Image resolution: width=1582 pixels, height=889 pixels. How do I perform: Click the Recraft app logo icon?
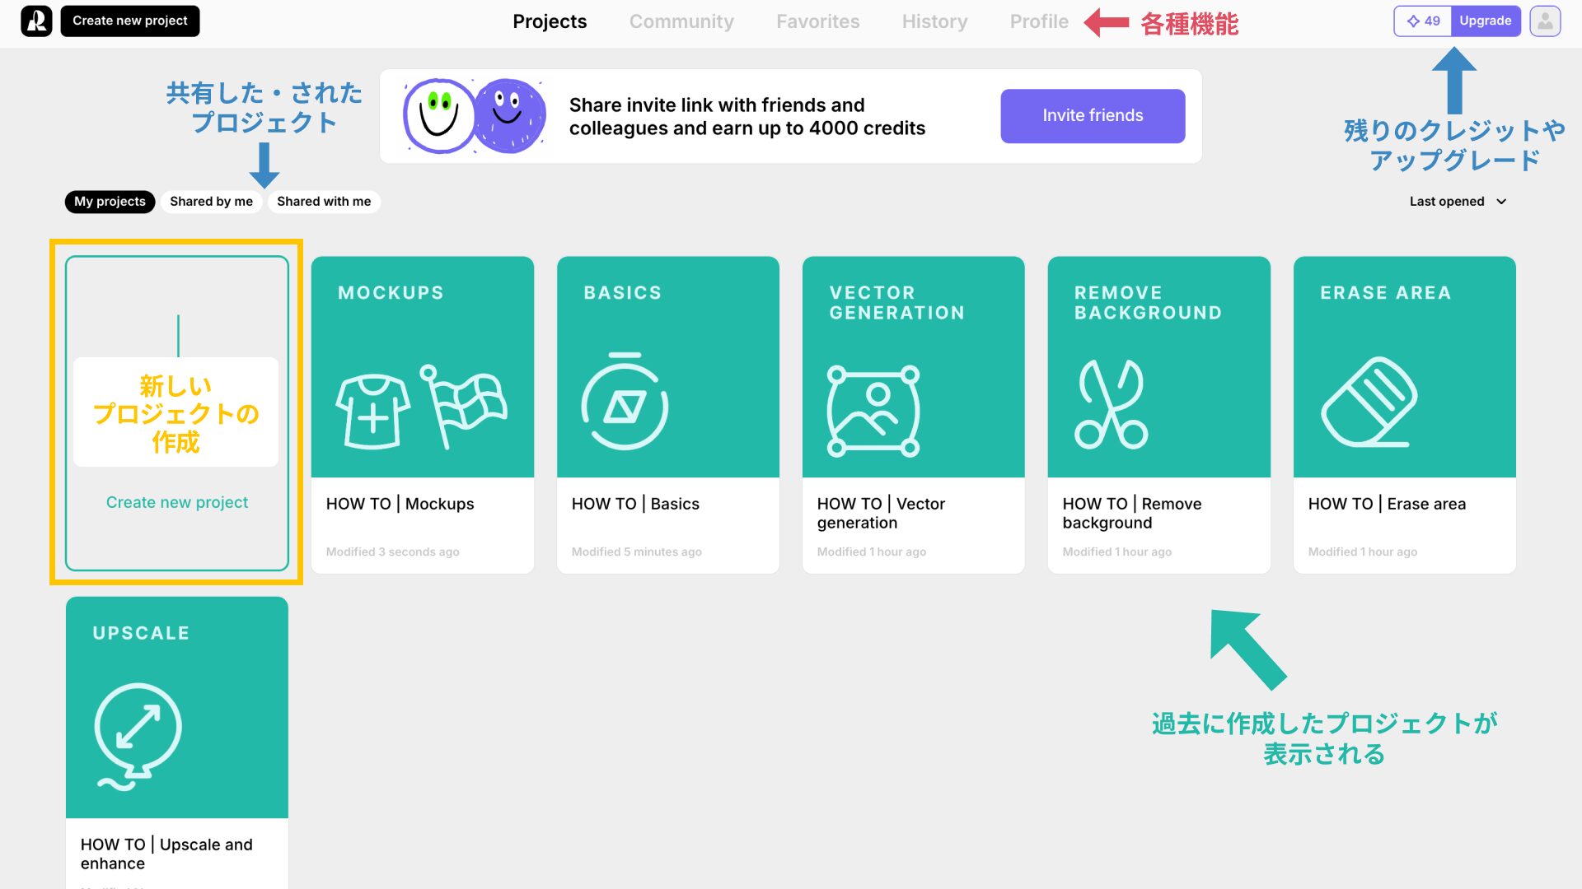coord(36,20)
